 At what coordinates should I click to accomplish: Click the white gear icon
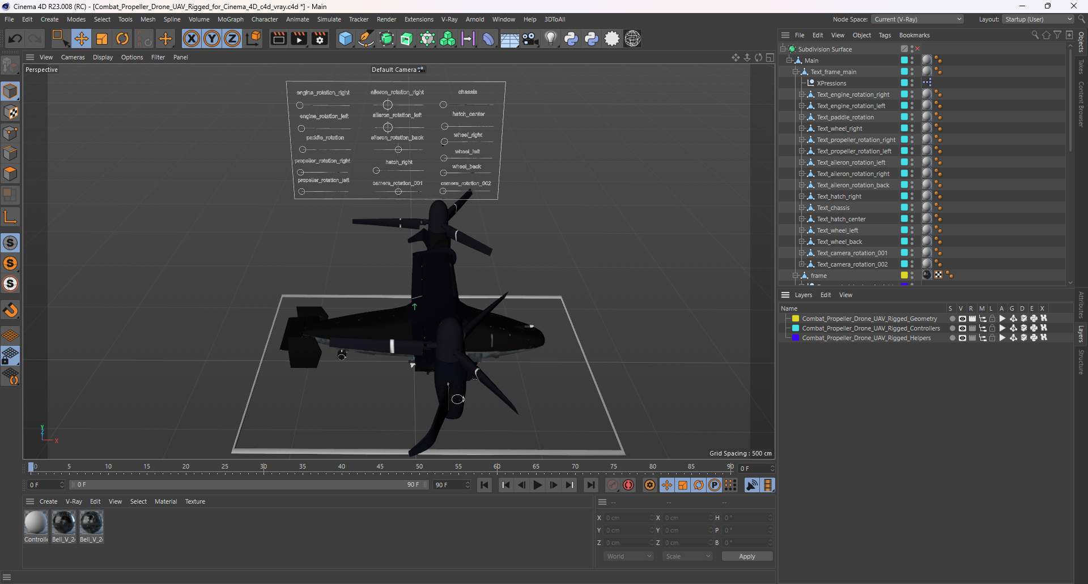point(612,38)
